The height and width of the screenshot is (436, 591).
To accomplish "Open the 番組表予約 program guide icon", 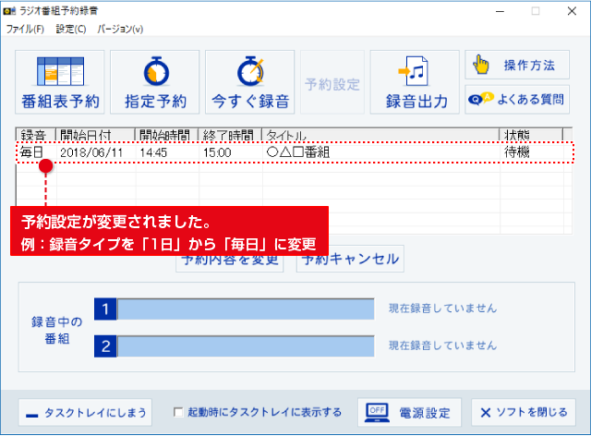I will [59, 82].
